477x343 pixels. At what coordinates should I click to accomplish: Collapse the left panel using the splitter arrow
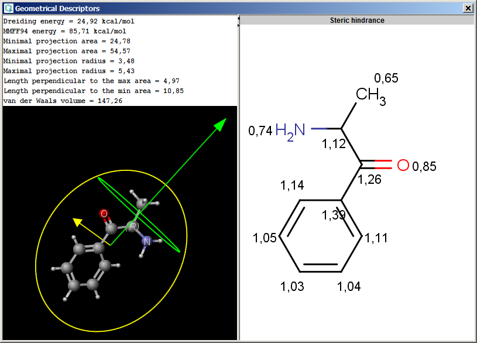[x=239, y=19]
